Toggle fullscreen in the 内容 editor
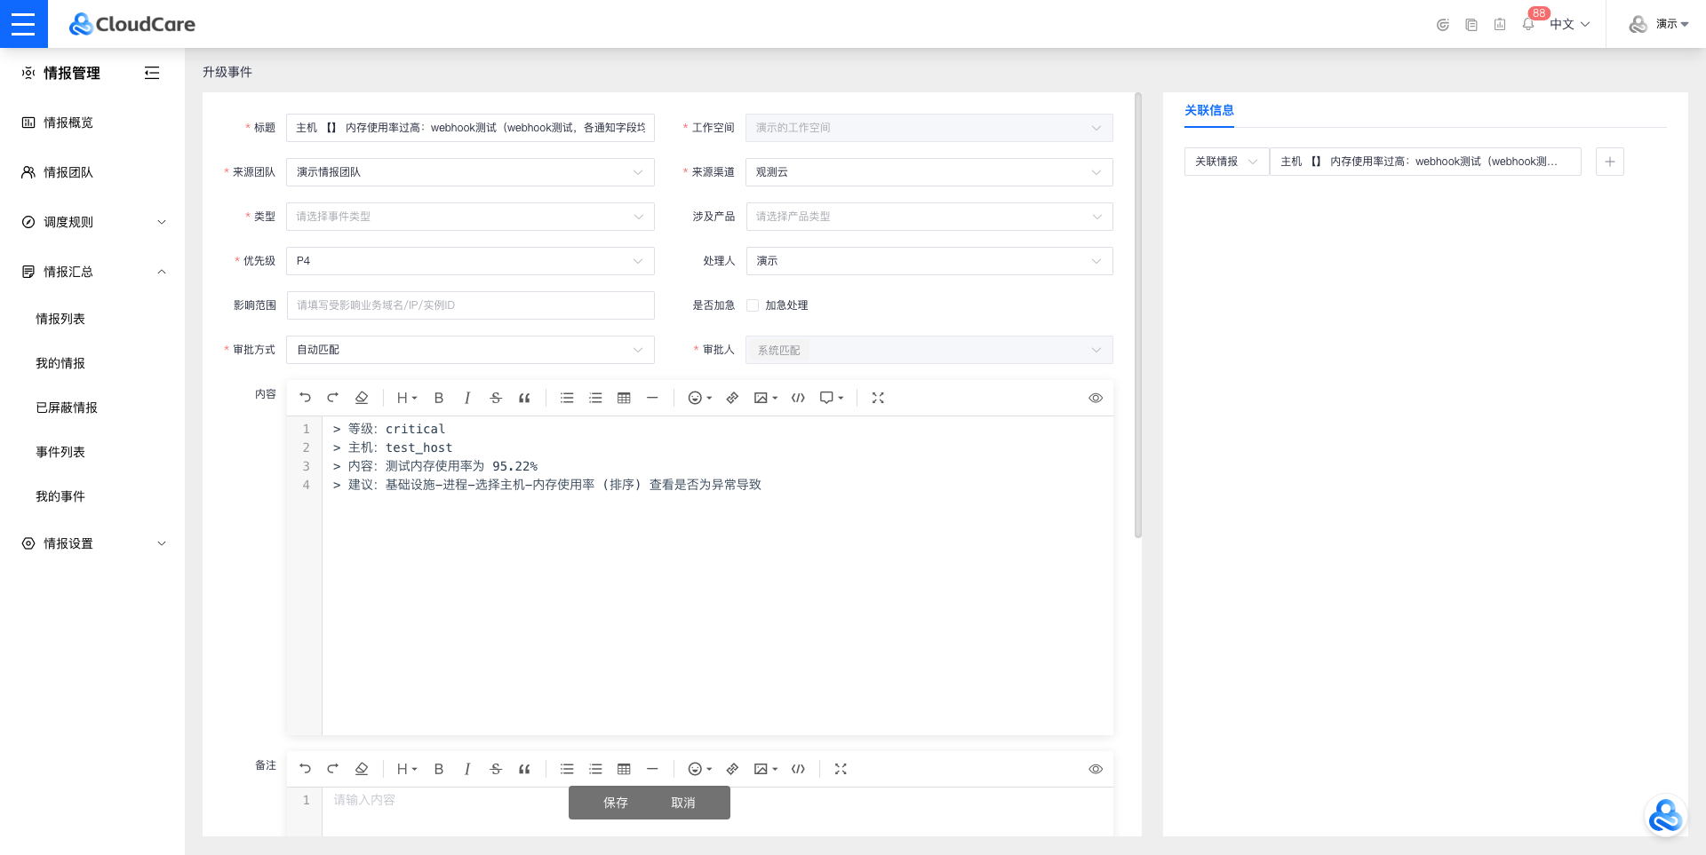1706x855 pixels. pos(878,398)
